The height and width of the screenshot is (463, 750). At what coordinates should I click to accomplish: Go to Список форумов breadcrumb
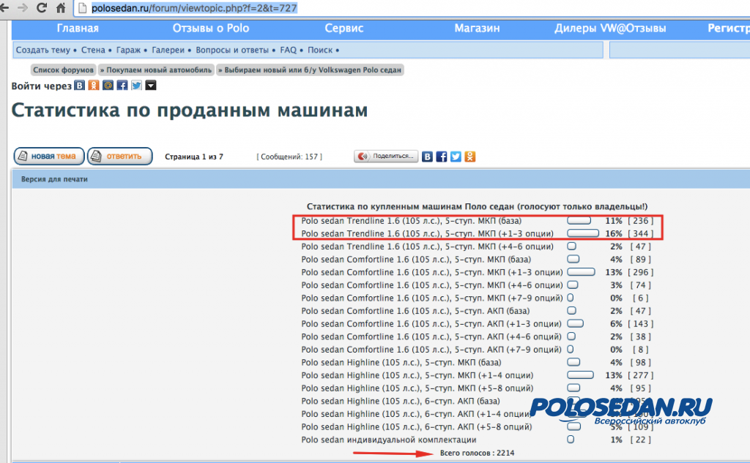tap(63, 69)
